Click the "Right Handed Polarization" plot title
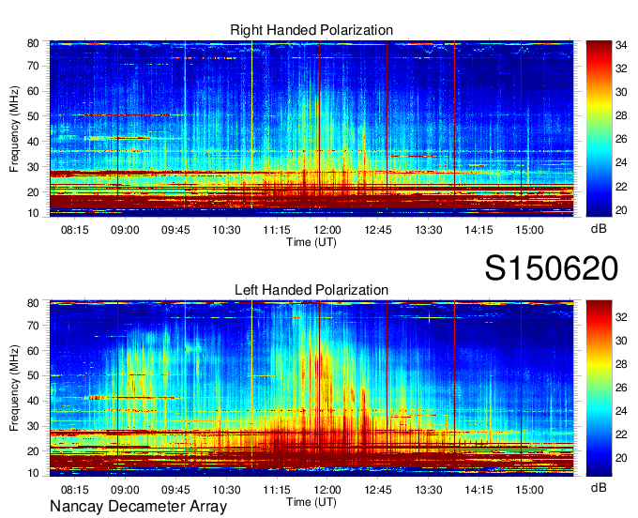 (x=311, y=30)
